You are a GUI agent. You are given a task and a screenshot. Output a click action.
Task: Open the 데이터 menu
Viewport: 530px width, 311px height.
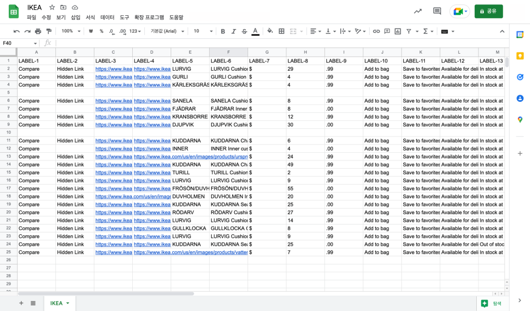(107, 18)
